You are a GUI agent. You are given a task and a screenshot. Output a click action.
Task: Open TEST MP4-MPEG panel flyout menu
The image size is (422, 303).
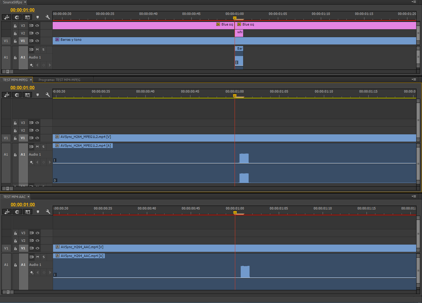[413, 79]
